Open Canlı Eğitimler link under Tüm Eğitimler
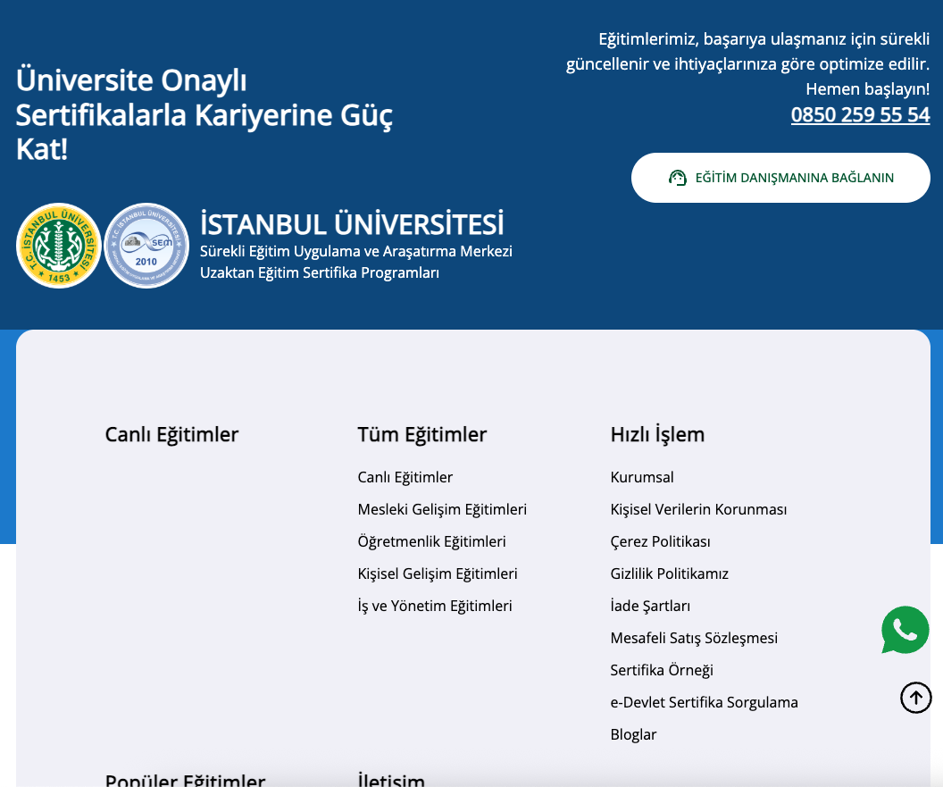This screenshot has width=943, height=787. [x=405, y=477]
